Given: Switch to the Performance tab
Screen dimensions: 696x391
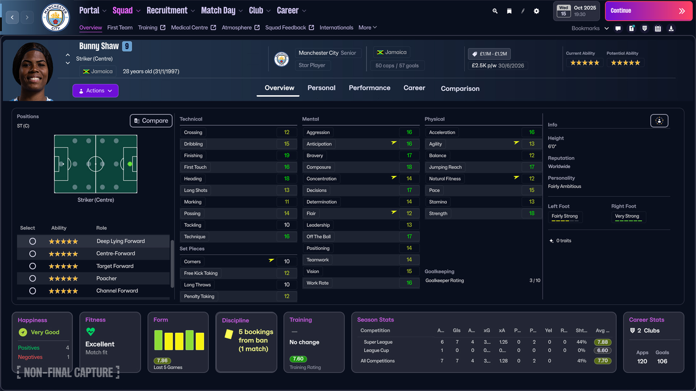Looking at the screenshot, I should click(369, 88).
